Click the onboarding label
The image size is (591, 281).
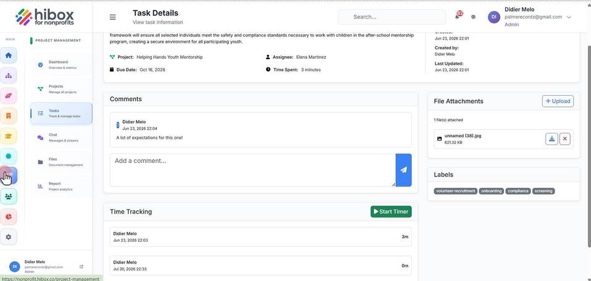[x=492, y=191]
